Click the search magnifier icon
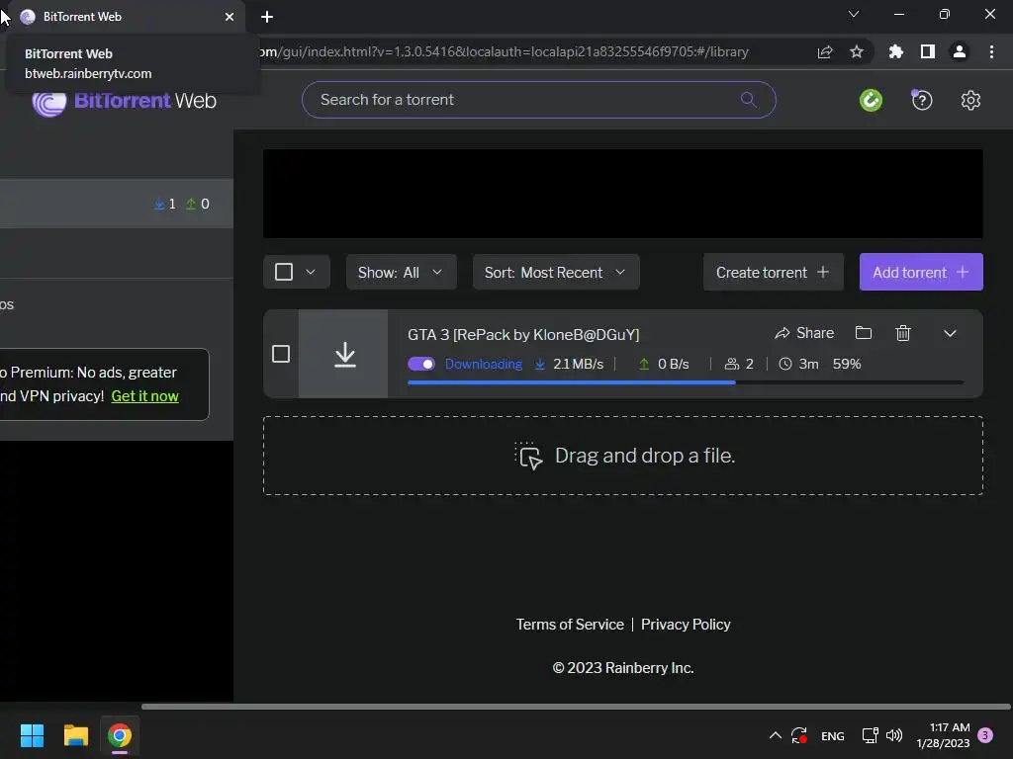Image resolution: width=1013 pixels, height=759 pixels. click(748, 100)
